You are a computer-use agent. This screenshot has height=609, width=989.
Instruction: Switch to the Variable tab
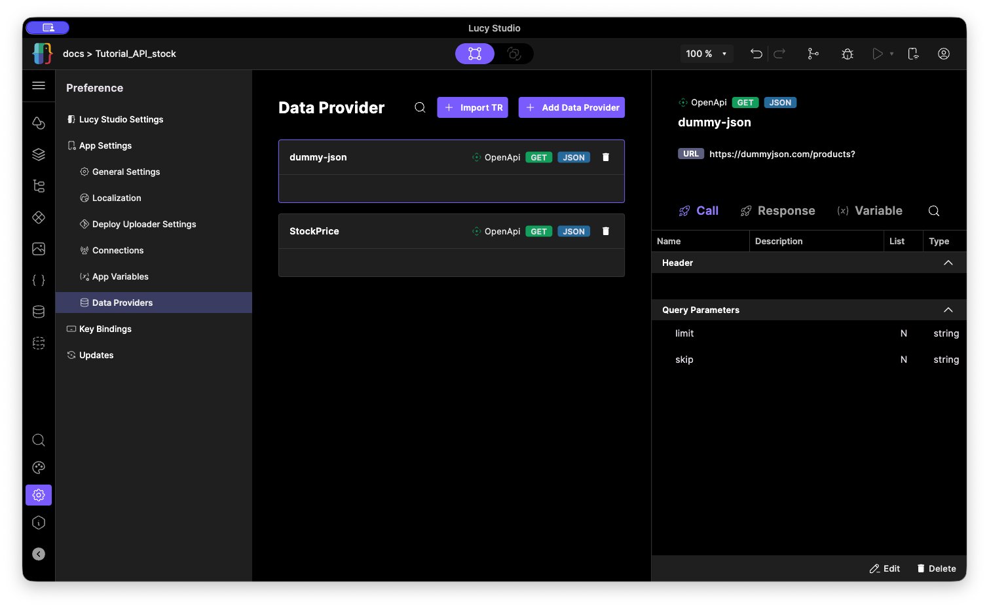870,211
